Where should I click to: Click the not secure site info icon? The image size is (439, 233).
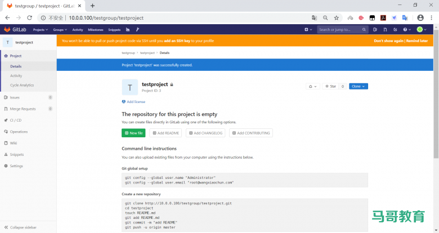(43, 18)
